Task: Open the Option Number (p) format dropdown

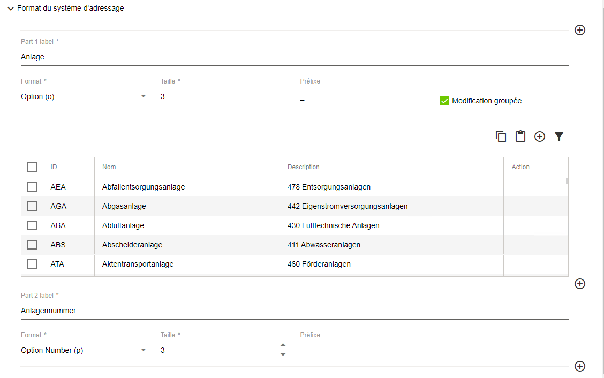Action: [x=85, y=350]
